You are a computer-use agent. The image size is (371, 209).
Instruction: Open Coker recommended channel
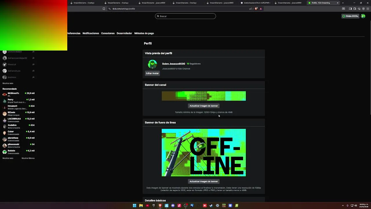point(18,133)
